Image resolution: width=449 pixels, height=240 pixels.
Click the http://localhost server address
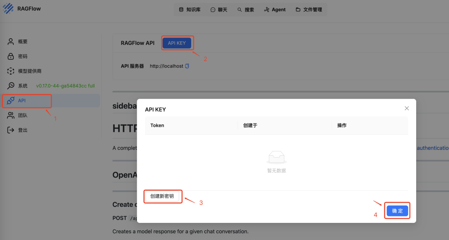coord(166,66)
